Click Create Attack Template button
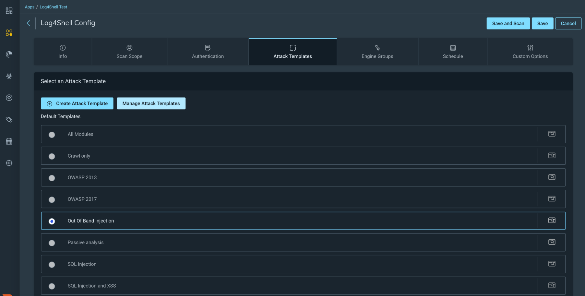 click(x=77, y=103)
